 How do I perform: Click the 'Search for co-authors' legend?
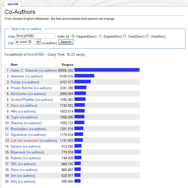point(26,29)
